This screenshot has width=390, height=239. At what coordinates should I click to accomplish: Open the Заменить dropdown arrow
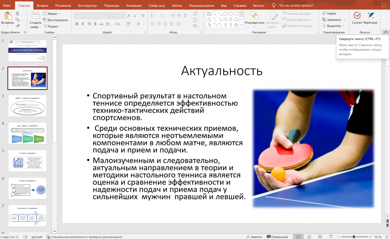[345, 20]
